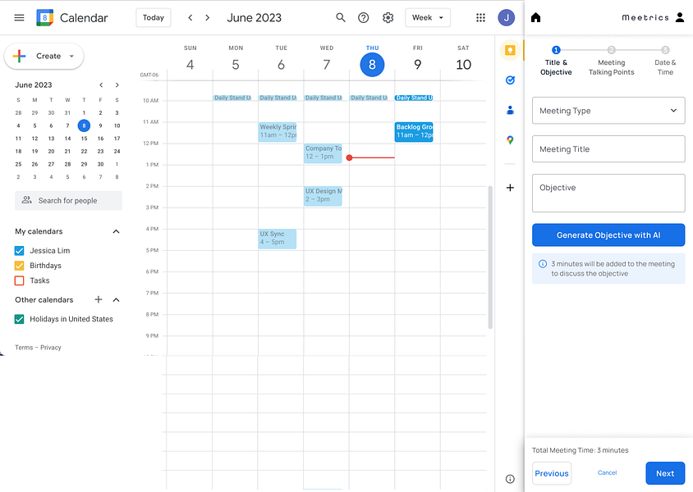The width and height of the screenshot is (693, 492).
Task: Open the main hamburger menu
Action: pos(19,18)
